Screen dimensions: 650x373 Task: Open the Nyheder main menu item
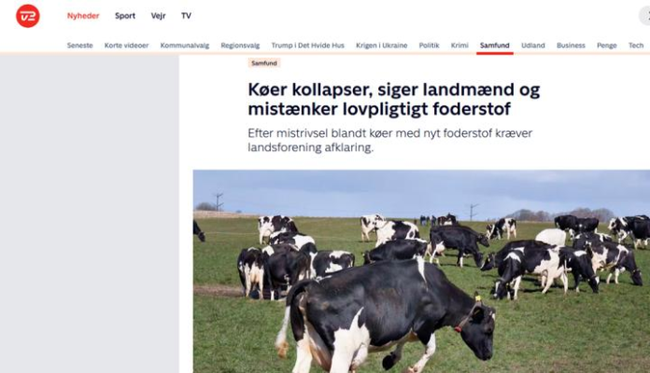[83, 16]
